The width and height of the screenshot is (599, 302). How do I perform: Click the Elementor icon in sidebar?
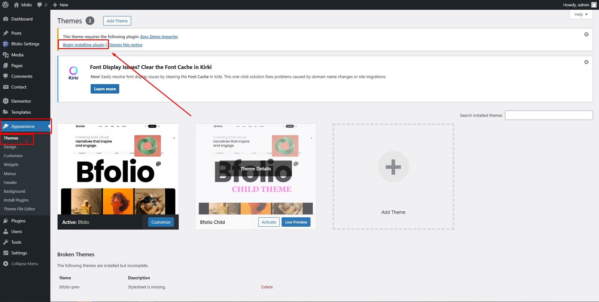[x=6, y=101]
